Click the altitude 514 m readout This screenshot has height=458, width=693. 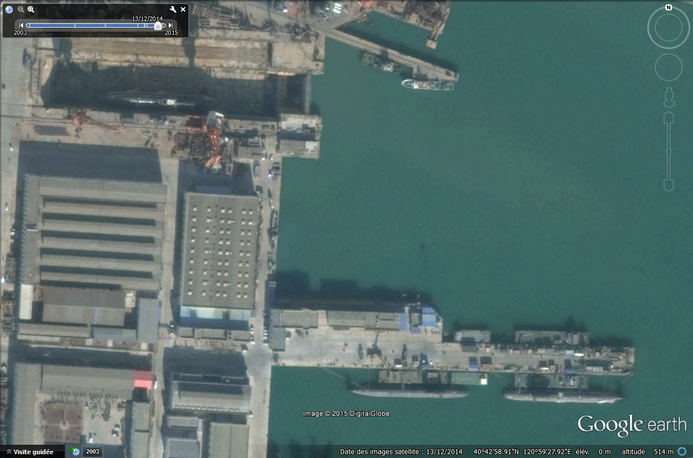(648, 452)
